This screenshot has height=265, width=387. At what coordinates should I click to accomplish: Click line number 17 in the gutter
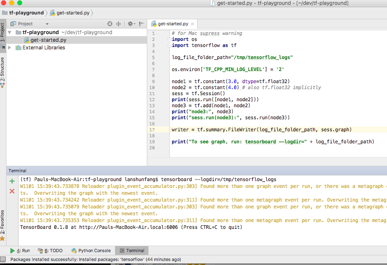click(152, 130)
